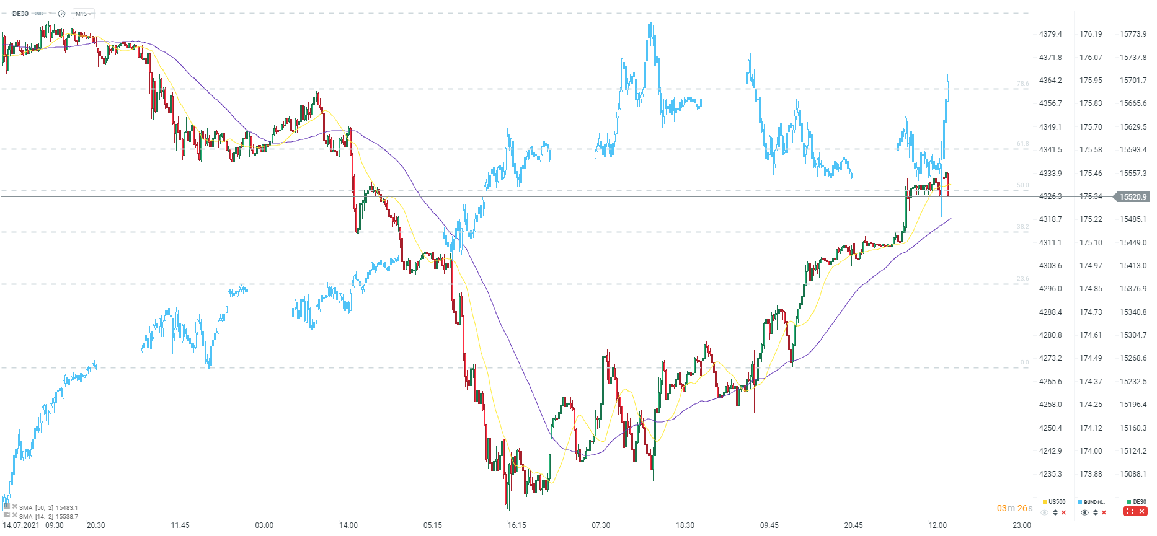
Task: Toggle visibility of US500 overlay
Action: pyautogui.click(x=1045, y=512)
